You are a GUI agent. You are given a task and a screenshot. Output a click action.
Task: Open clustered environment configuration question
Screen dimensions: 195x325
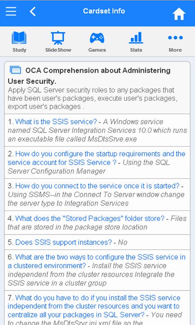click(x=97, y=261)
